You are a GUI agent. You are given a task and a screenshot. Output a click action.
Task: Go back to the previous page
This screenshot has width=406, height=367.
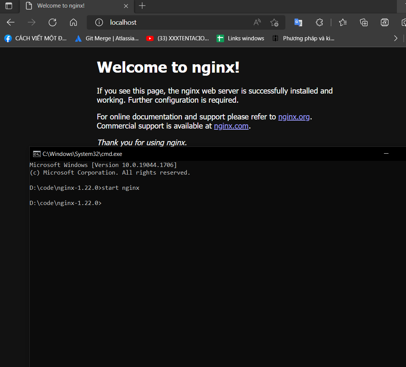11,22
